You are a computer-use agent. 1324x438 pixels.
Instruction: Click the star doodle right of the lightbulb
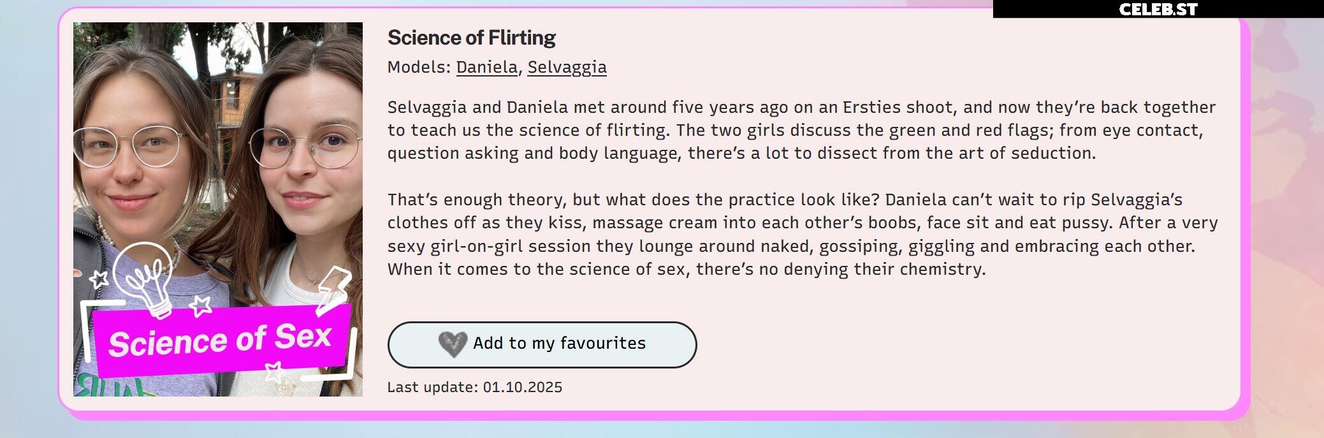tap(201, 305)
